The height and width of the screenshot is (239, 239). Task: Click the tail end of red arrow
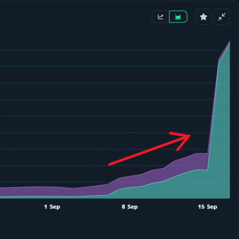pyautogui.click(x=110, y=164)
